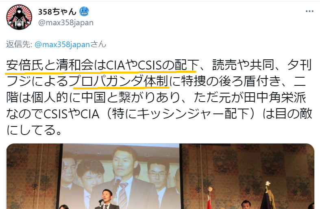Click the man speaking at the microphone

(x=107, y=199)
